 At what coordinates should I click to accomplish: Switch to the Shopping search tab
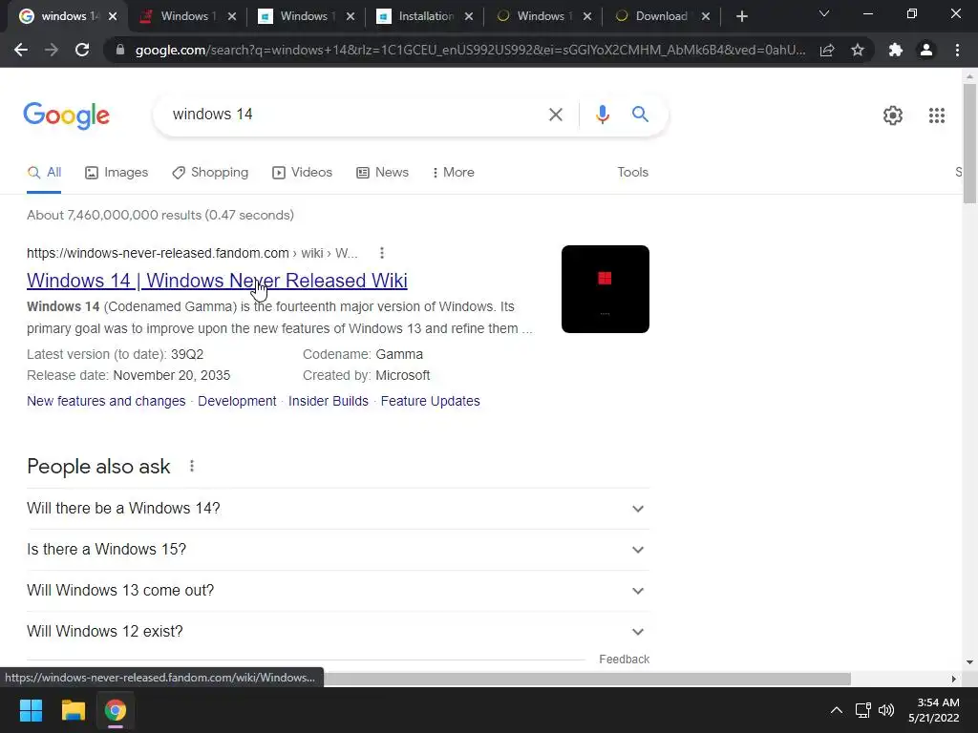pos(210,172)
